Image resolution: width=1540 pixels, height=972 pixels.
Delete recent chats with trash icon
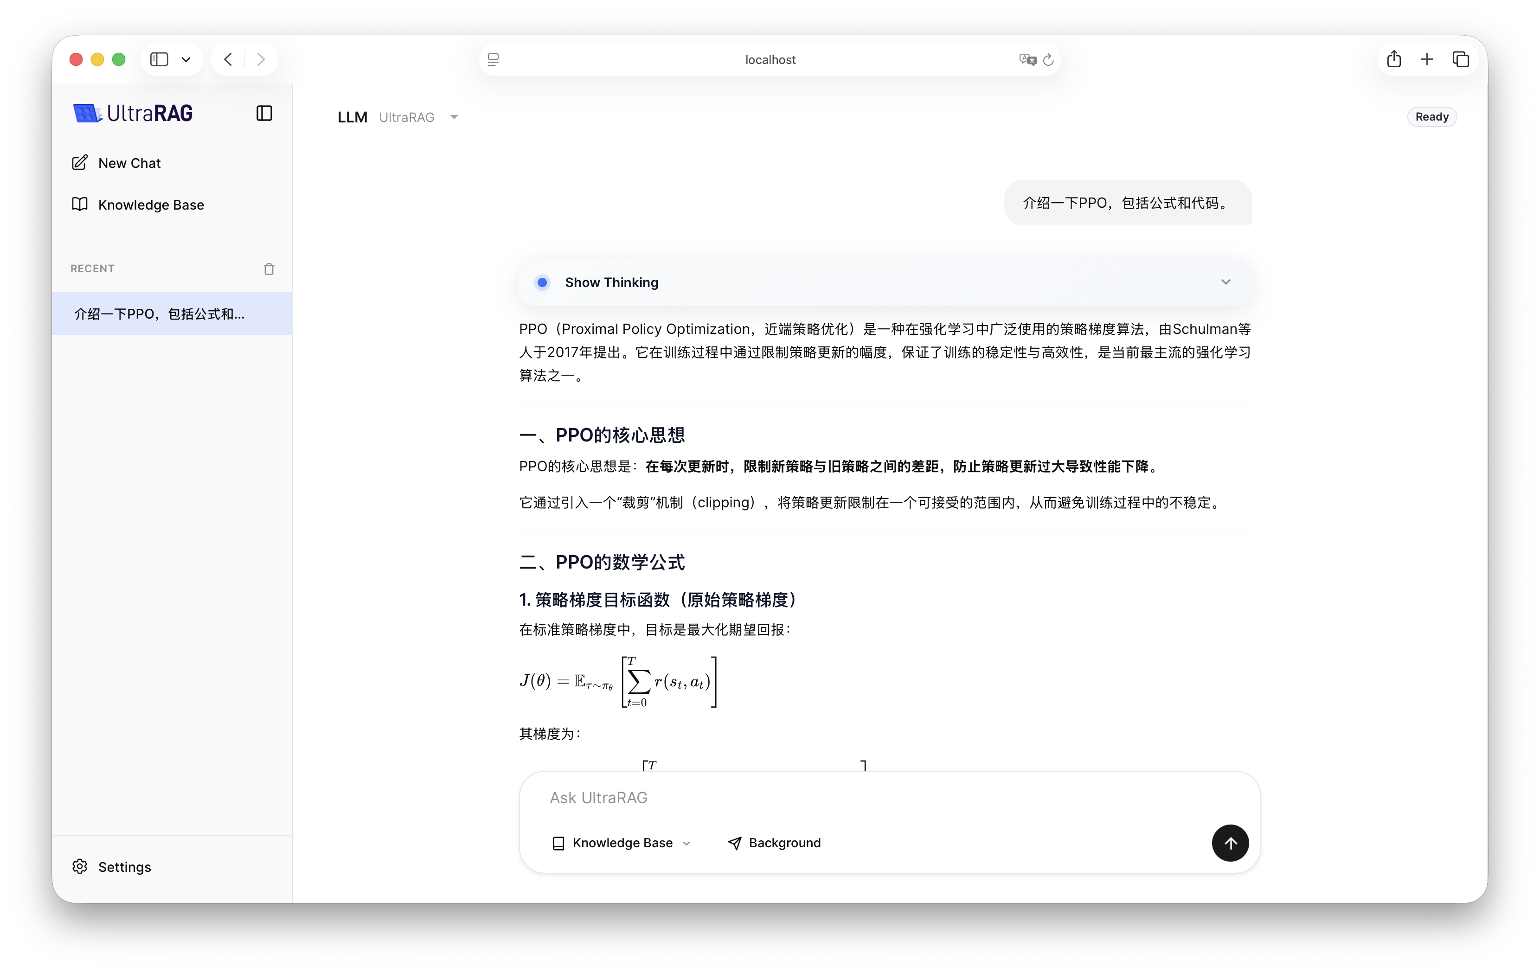click(269, 269)
